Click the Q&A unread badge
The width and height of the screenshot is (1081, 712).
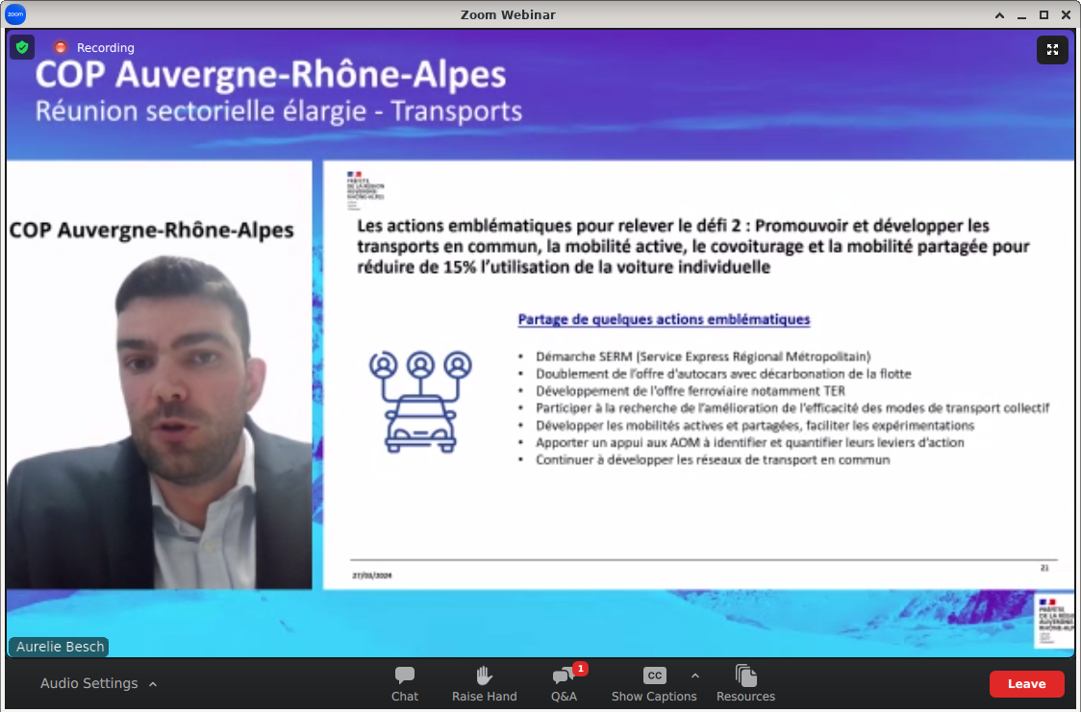(581, 668)
